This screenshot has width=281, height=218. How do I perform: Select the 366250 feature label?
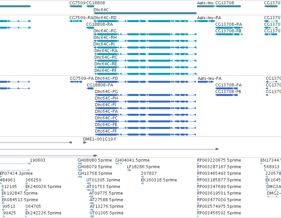33,180
